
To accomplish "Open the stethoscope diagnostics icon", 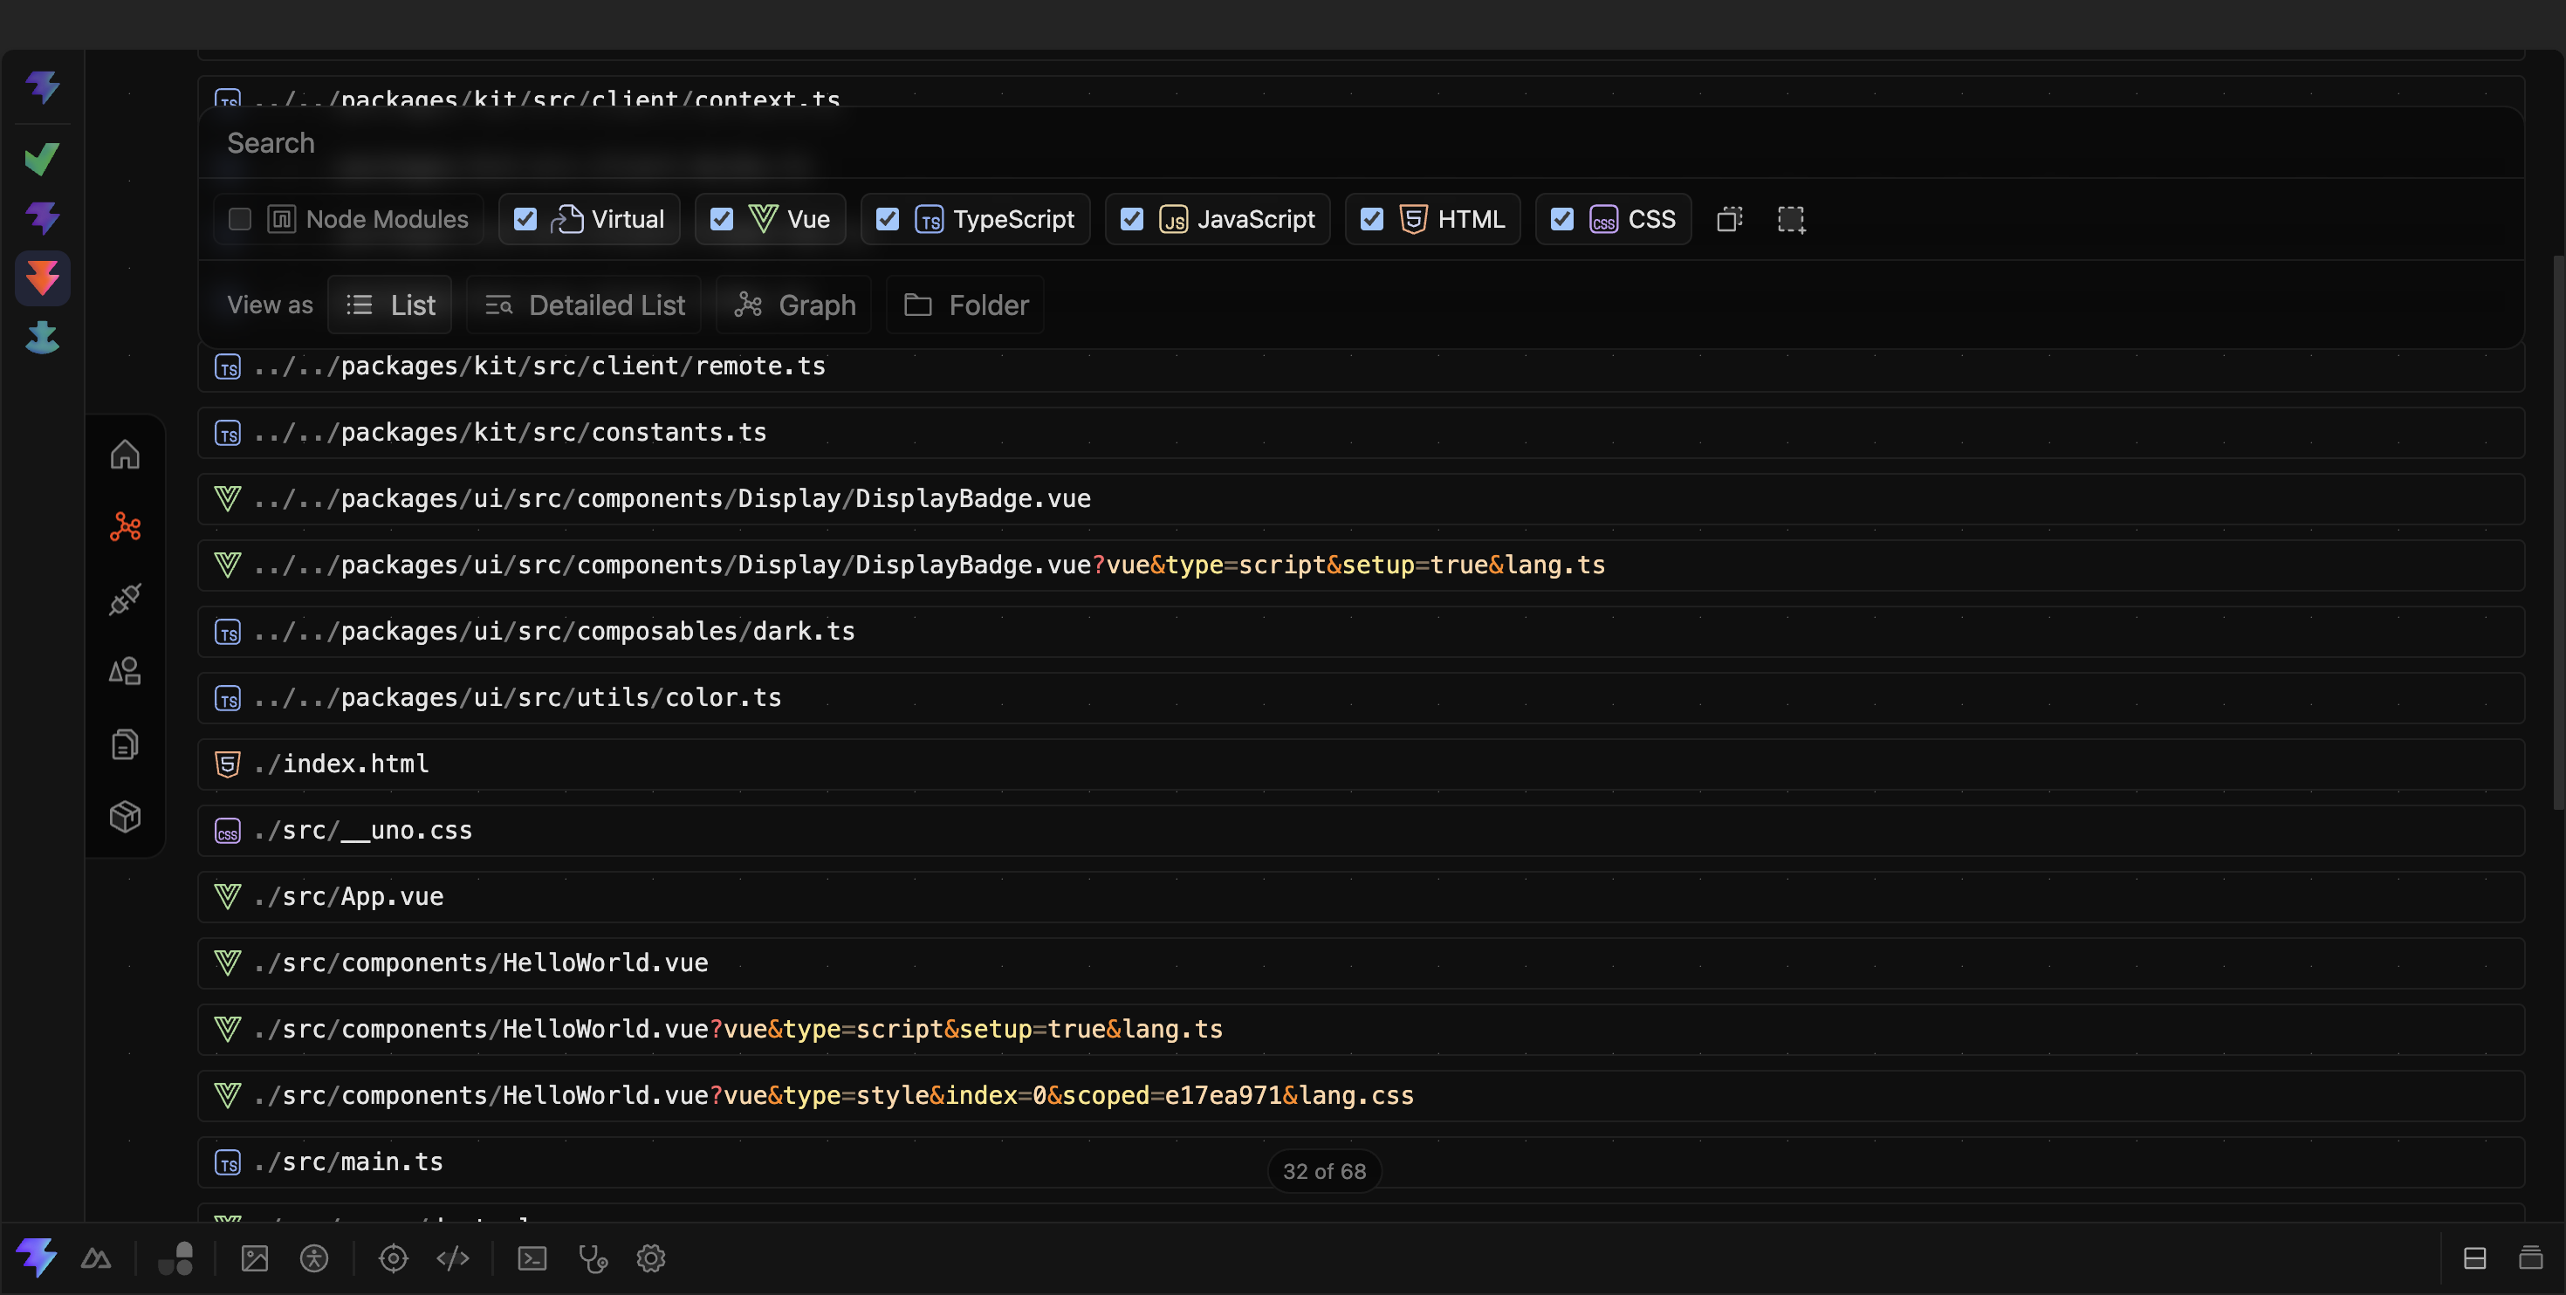I will point(593,1258).
